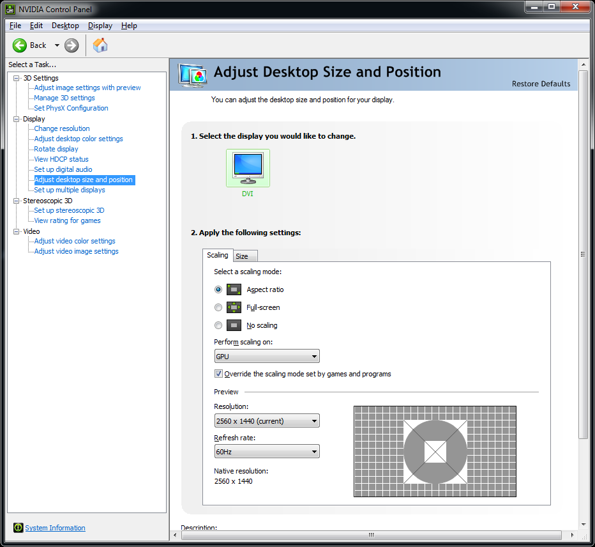Select the No scaling radio button
This screenshot has width=595, height=547.
click(218, 325)
